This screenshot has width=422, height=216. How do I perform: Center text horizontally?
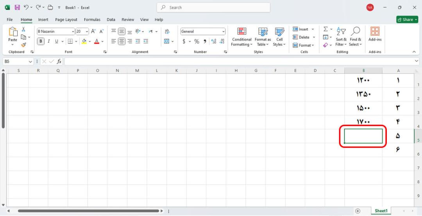coord(122,41)
